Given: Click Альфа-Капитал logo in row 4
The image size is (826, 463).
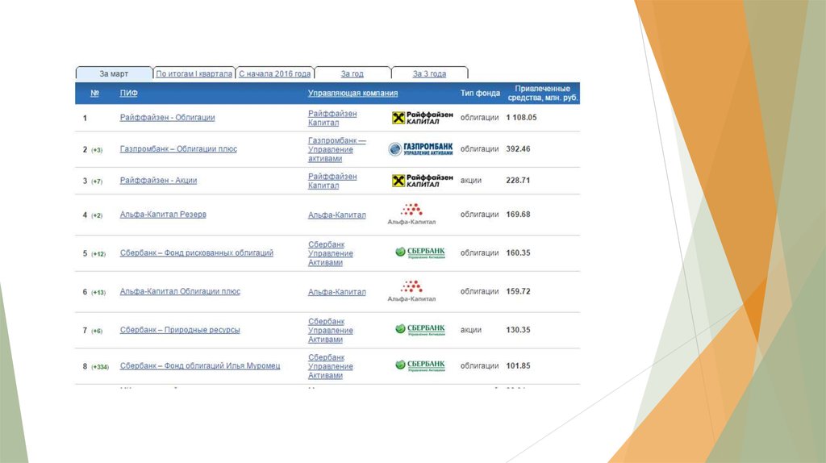Looking at the screenshot, I should click(411, 215).
